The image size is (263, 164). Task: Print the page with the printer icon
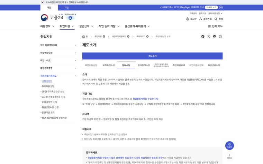pos(220,37)
